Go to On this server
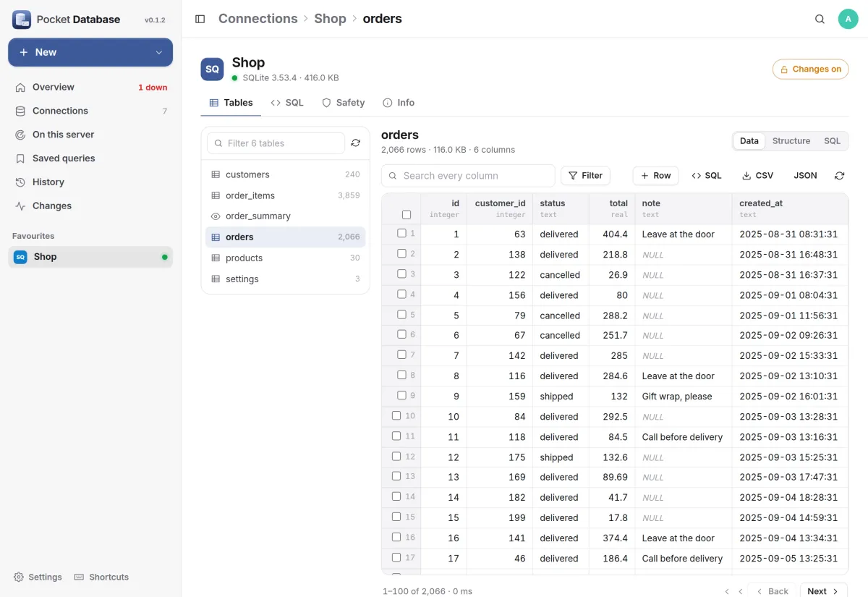The image size is (868, 597). (x=90, y=135)
